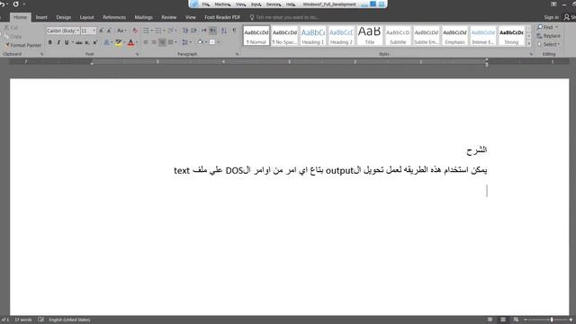Screen dimensions: 576x324
Task: Toggle Show/Hide paragraph marks
Action: (234, 31)
